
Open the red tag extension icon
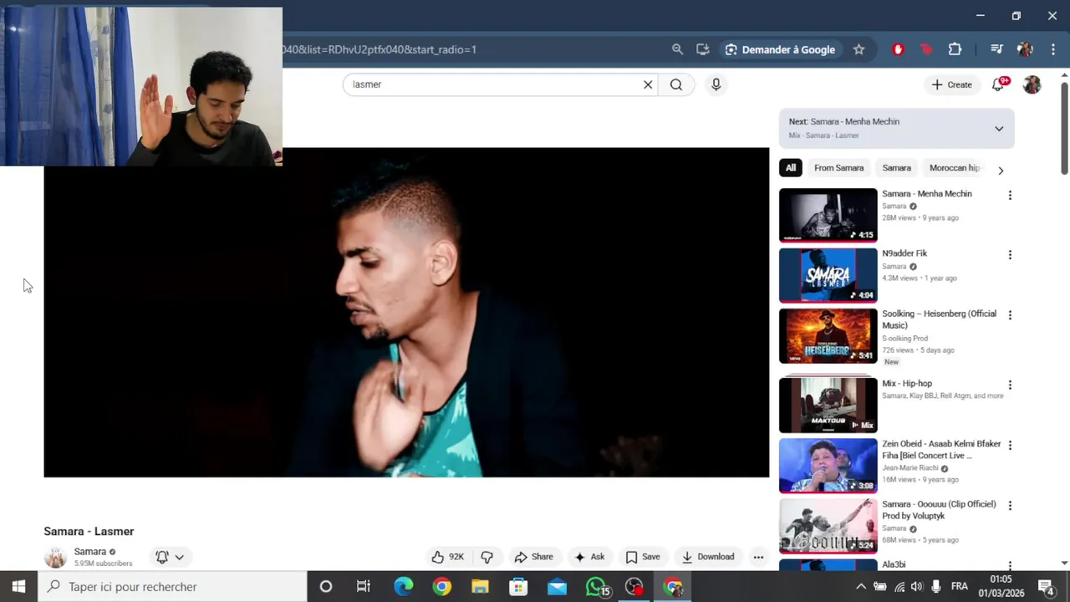pyautogui.click(x=926, y=49)
